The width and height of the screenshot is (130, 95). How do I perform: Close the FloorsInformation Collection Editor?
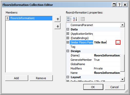(x=125, y=5)
